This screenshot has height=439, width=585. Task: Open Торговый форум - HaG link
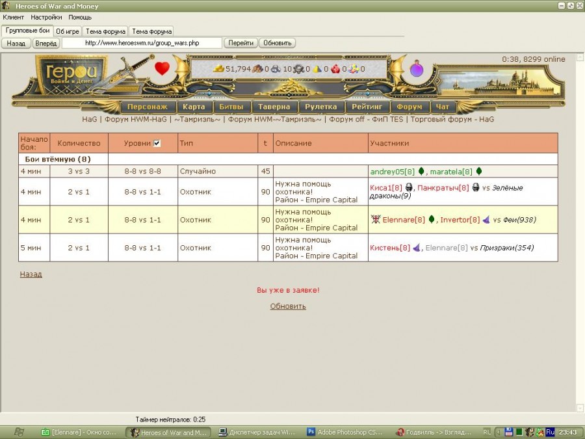pos(452,119)
